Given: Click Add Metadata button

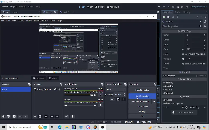Looking at the screenshot, I should tap(184, 112).
